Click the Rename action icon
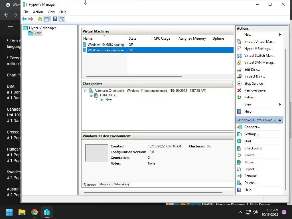The height and width of the screenshot is (219, 292). pyautogui.click(x=239, y=176)
